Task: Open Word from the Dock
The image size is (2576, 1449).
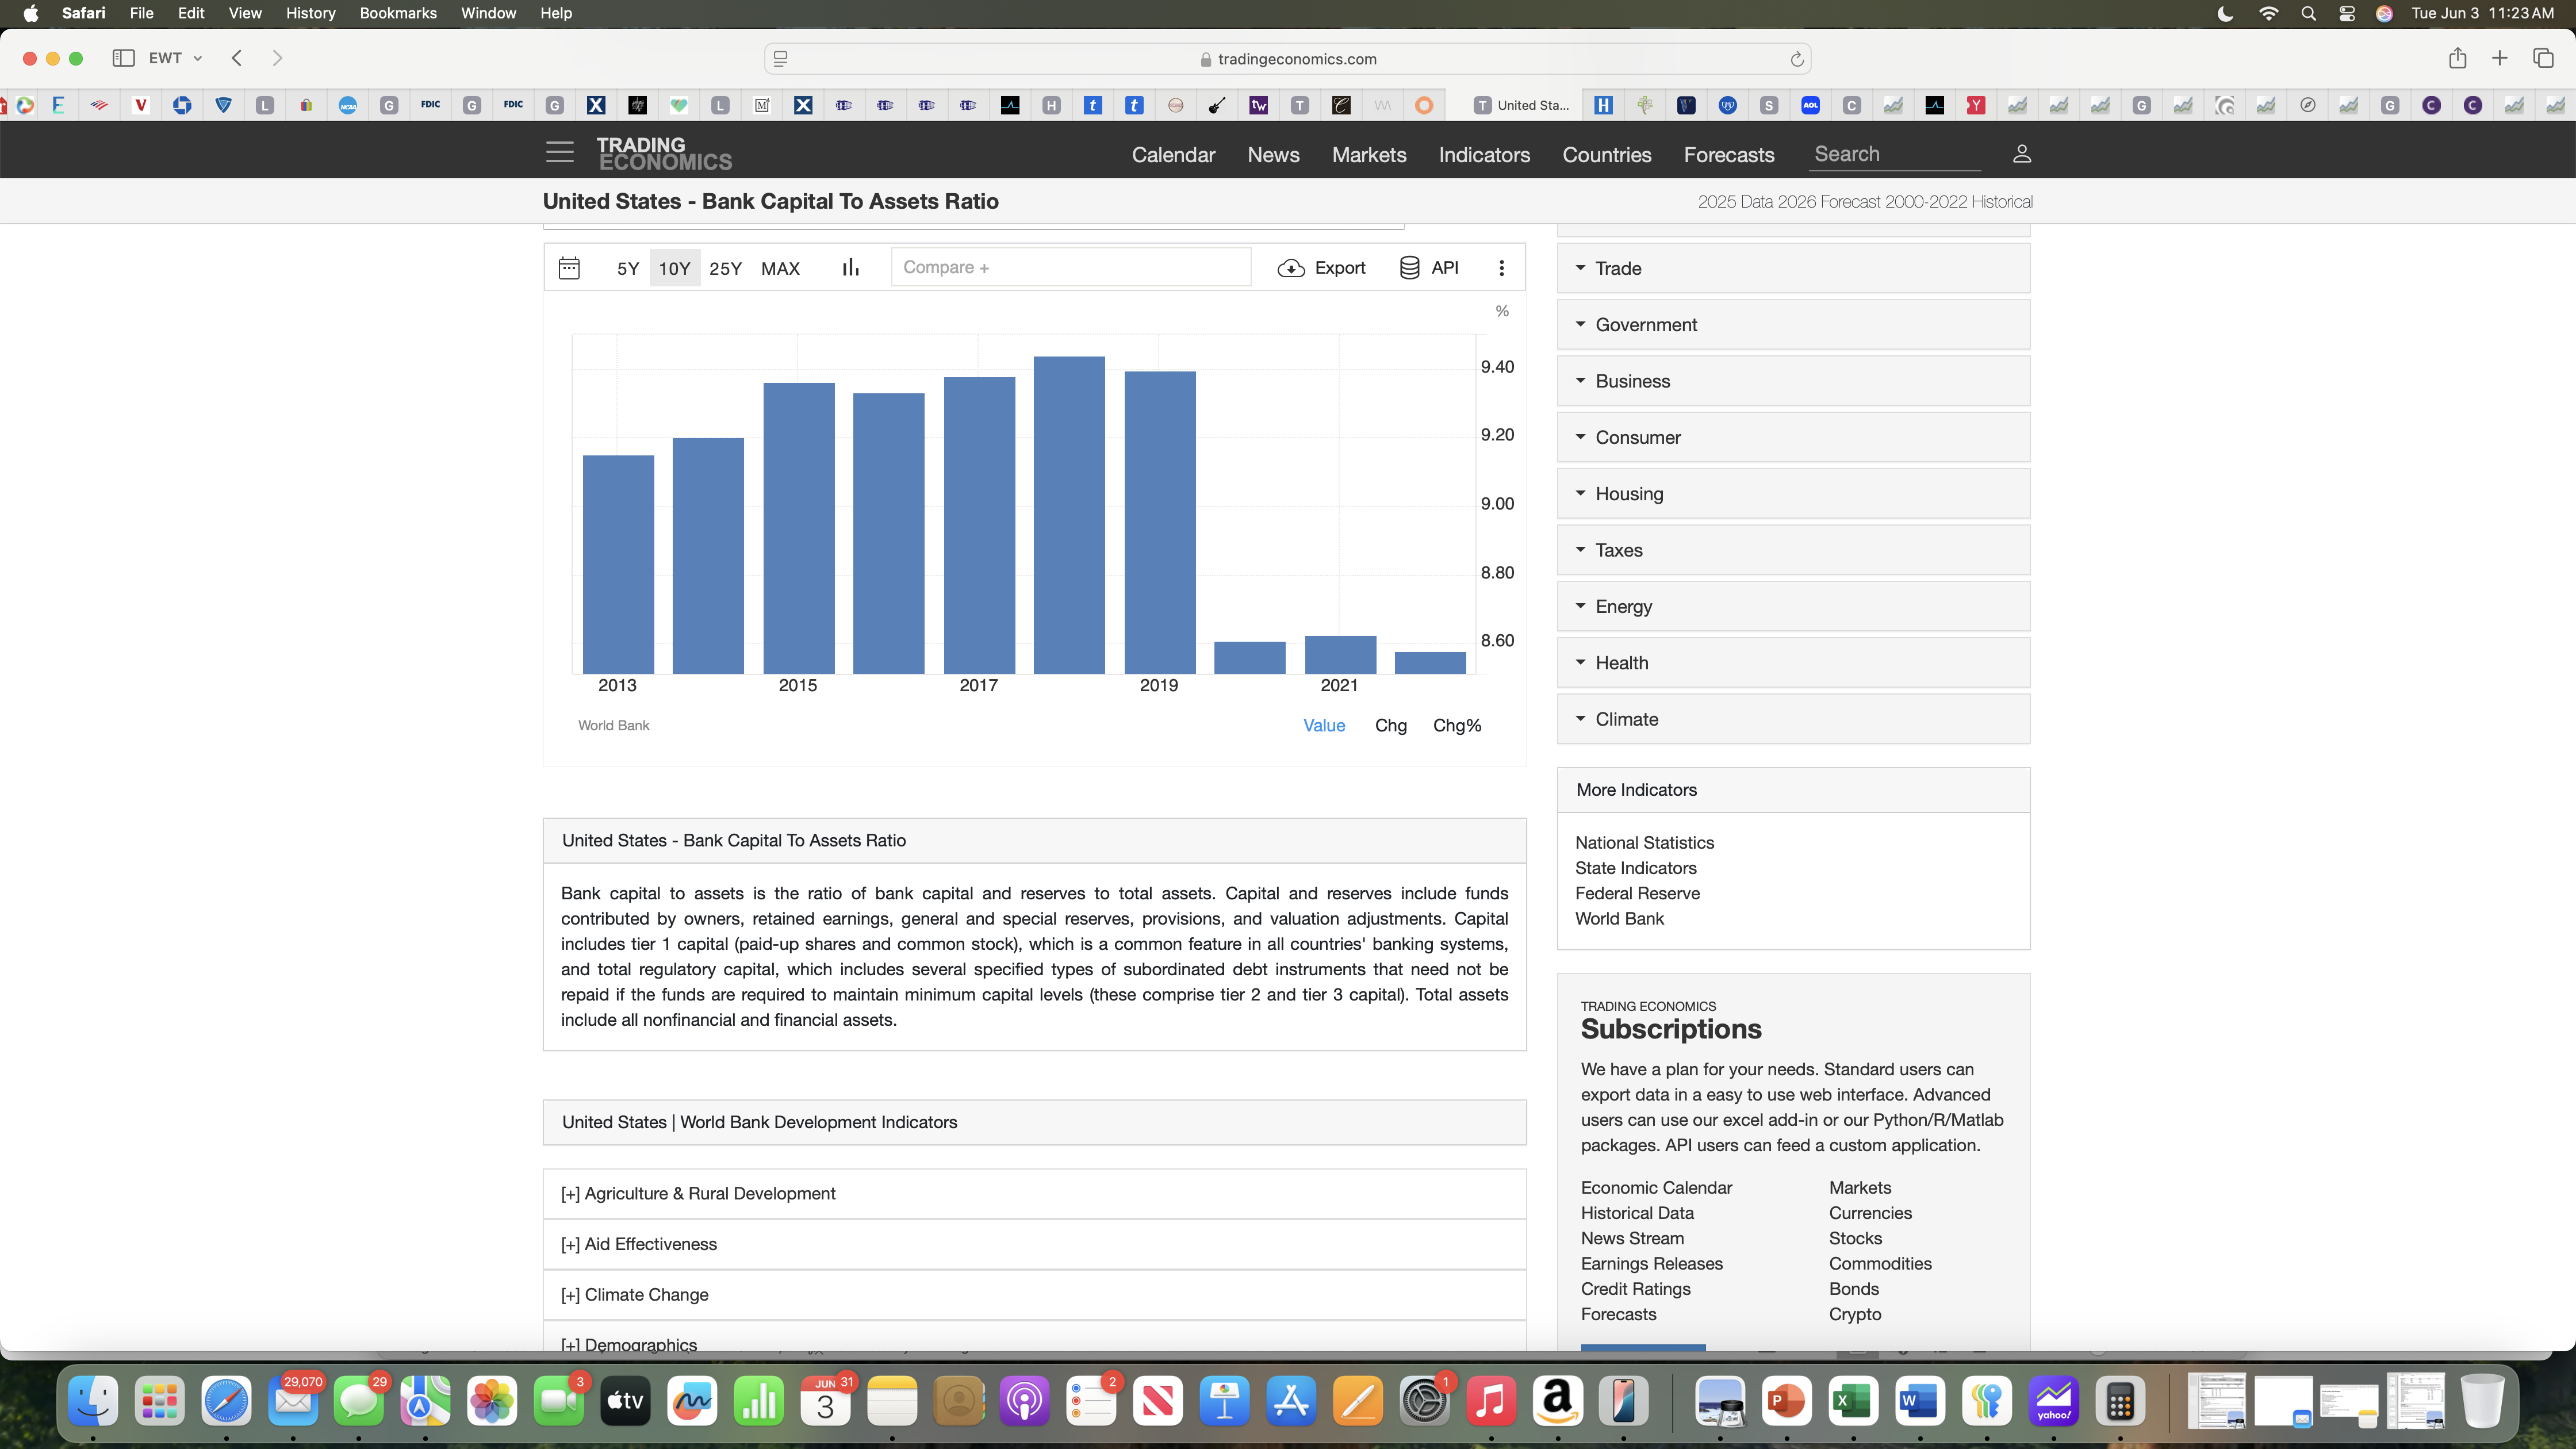Action: tap(1919, 1401)
